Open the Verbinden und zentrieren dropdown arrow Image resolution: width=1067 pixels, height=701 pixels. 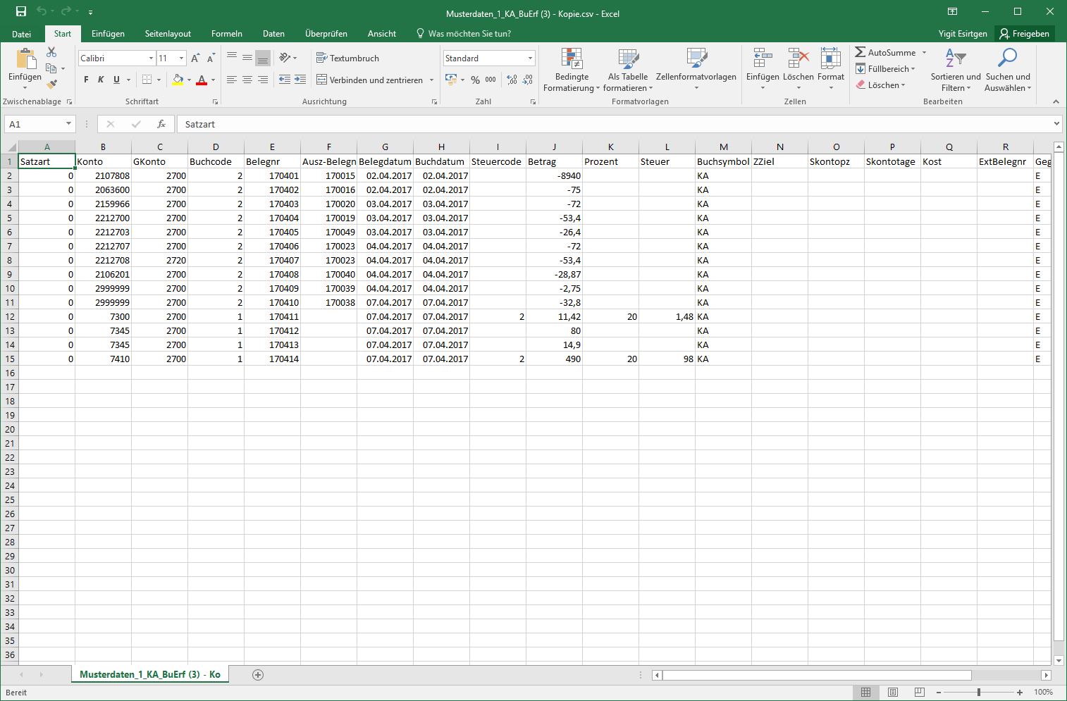pyautogui.click(x=431, y=80)
